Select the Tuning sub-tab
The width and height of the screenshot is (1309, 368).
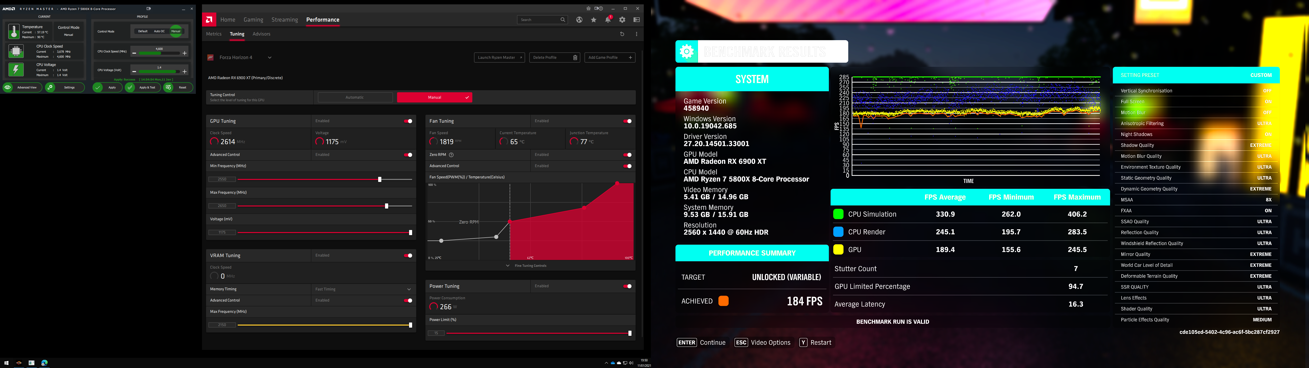pyautogui.click(x=237, y=34)
